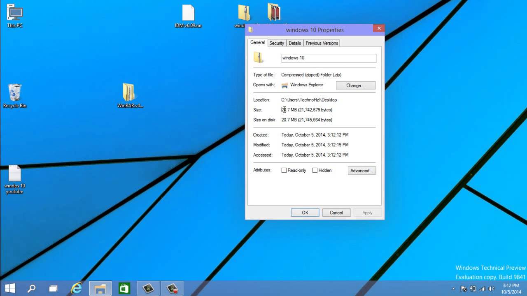
Task: Open the This PC desktop icon
Action: tap(15, 16)
